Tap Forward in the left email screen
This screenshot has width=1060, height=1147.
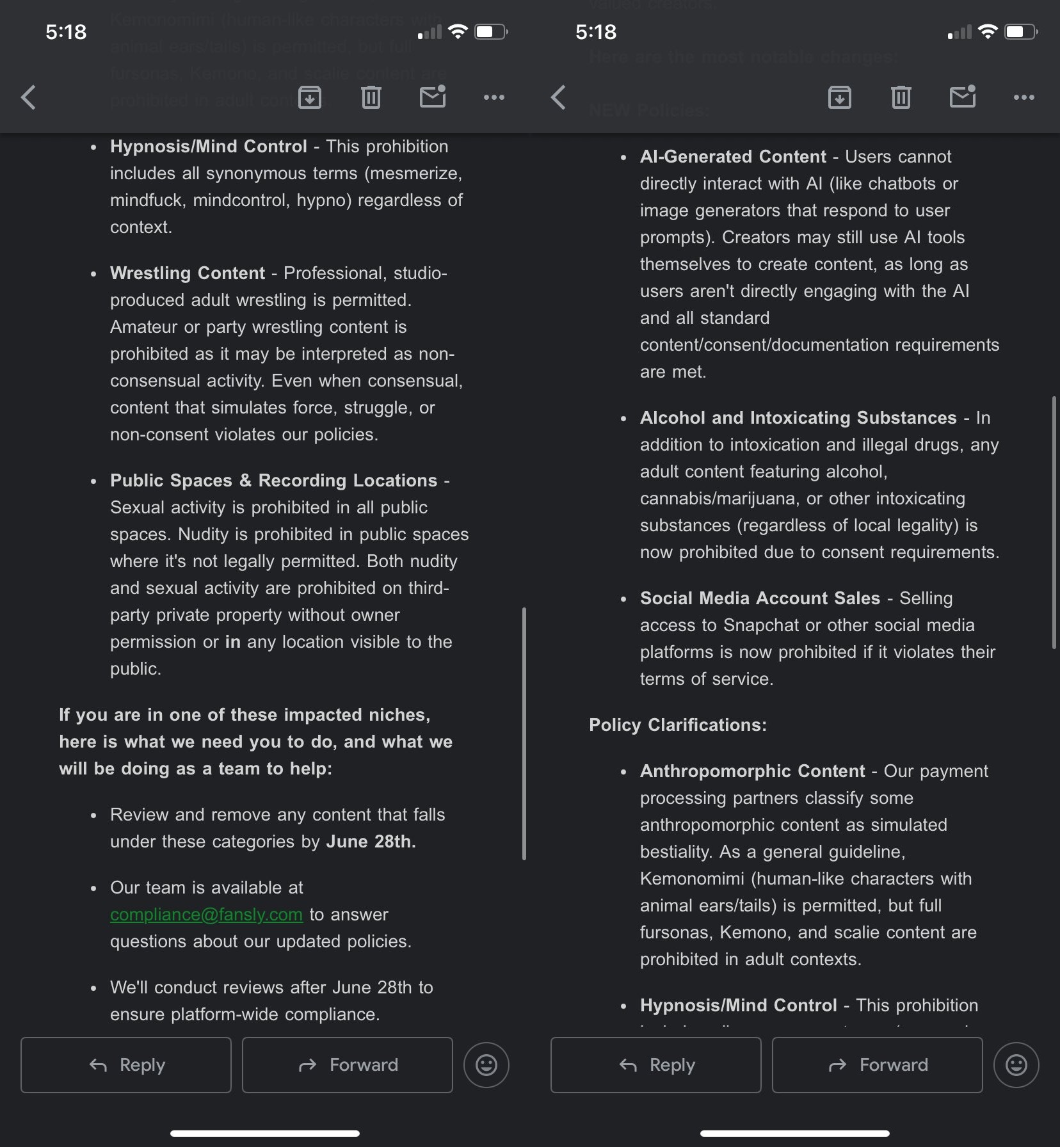tap(348, 1065)
